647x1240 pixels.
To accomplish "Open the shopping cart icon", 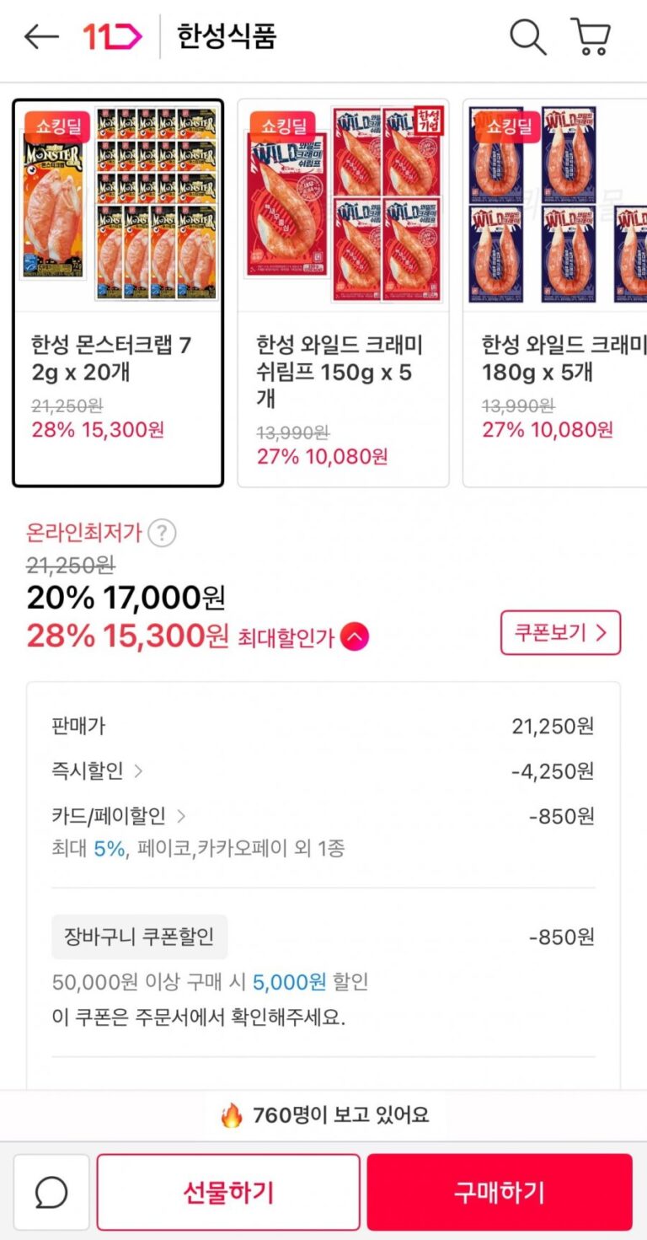I will [x=591, y=37].
